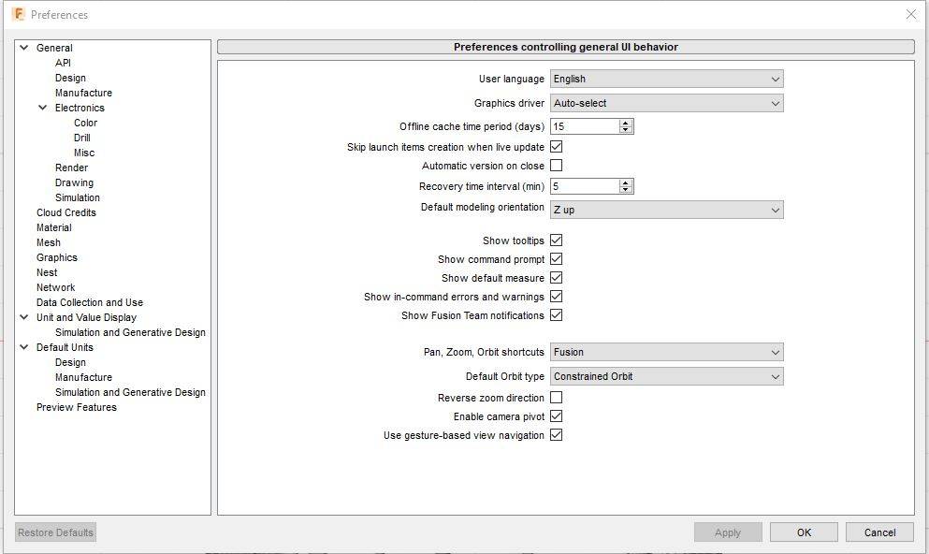Click Offline cache time period input field
929x554 pixels.
585,126
